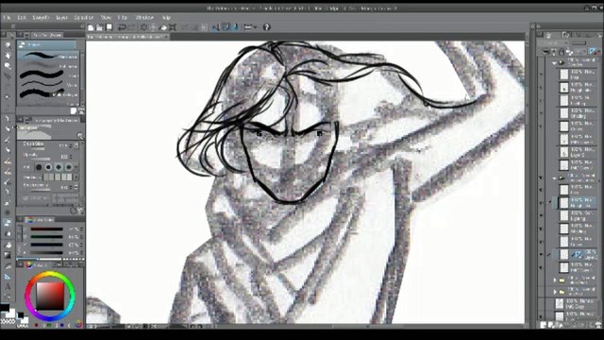Toggle the third blue snap icon in toolbar
The image size is (604, 340).
pos(235,27)
